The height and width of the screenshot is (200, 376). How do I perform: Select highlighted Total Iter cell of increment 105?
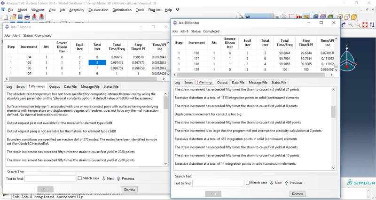(97, 62)
